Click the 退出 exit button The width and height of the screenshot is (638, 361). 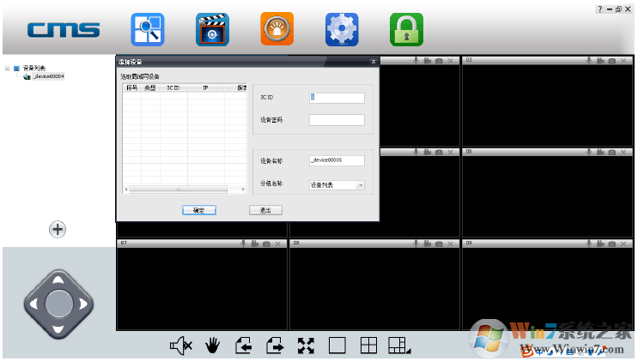265,210
